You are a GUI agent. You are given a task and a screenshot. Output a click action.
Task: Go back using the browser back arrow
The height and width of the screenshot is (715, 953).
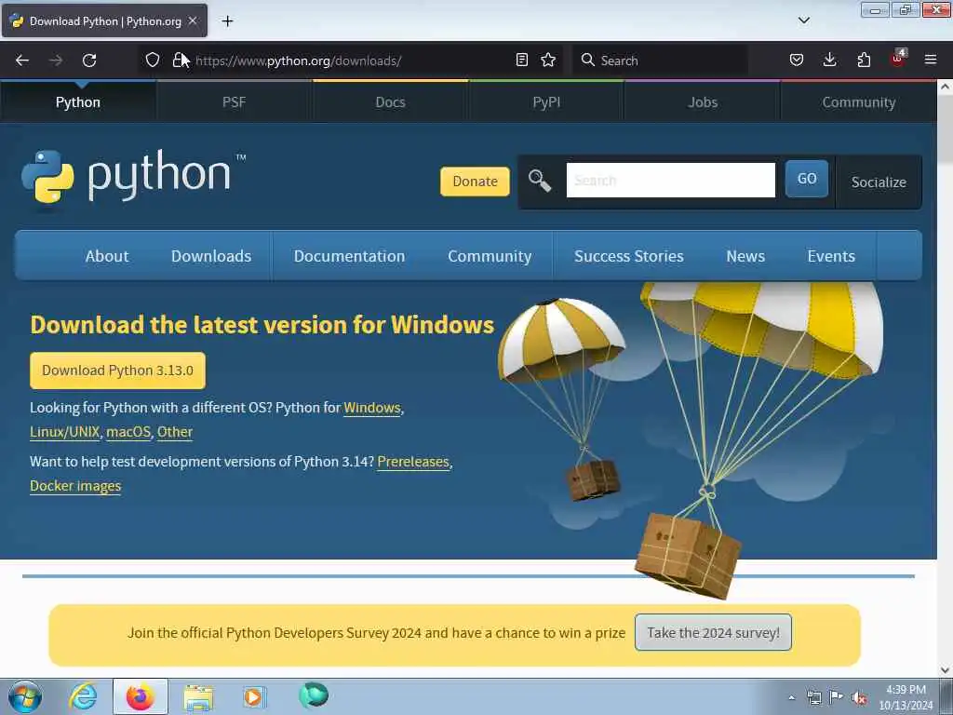click(22, 61)
